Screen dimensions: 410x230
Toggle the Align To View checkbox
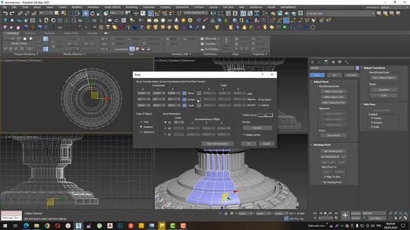click(325, 176)
